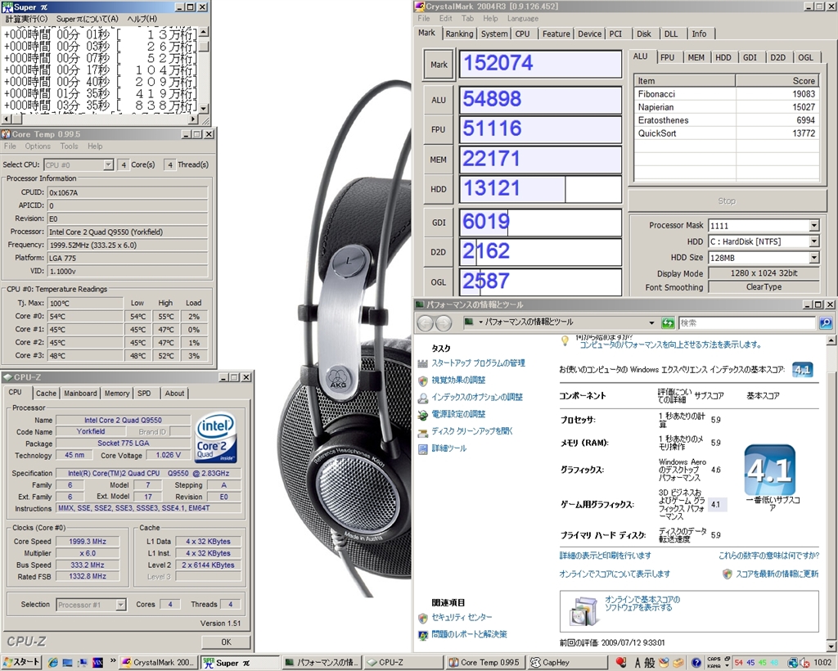Open the System tab in CrystalMark
Screen dimensions: 838x671
pos(494,34)
